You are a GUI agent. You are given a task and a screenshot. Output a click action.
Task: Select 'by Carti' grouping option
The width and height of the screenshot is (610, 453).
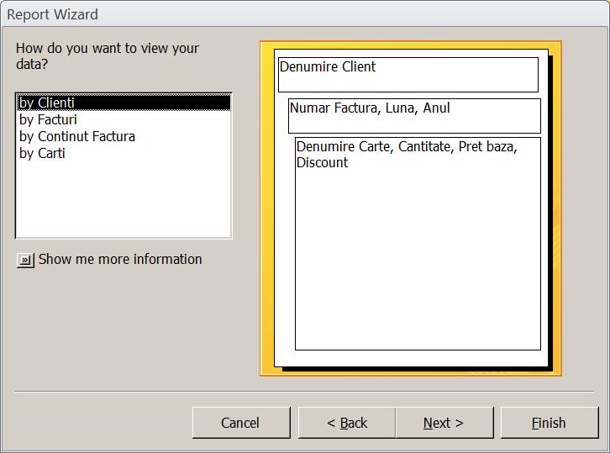tap(124, 153)
